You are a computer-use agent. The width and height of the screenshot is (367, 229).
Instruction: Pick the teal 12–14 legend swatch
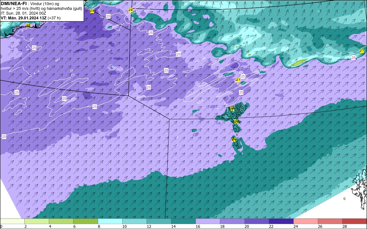(159, 221)
